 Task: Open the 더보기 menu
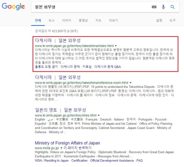114,20
